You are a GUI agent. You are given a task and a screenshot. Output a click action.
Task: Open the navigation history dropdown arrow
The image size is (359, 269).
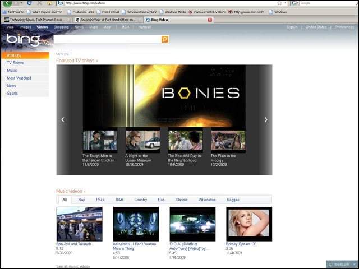[x=21, y=3]
